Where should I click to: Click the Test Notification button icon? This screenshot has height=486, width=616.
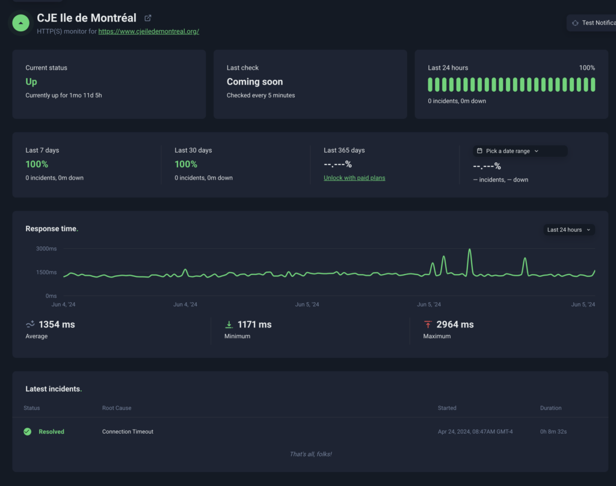[575, 23]
